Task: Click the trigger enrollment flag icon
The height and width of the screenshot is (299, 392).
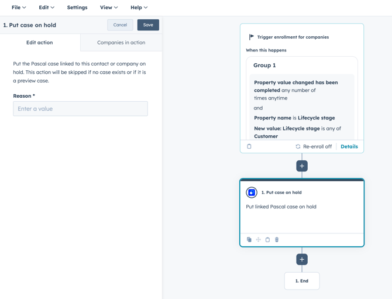Action: pos(252,37)
